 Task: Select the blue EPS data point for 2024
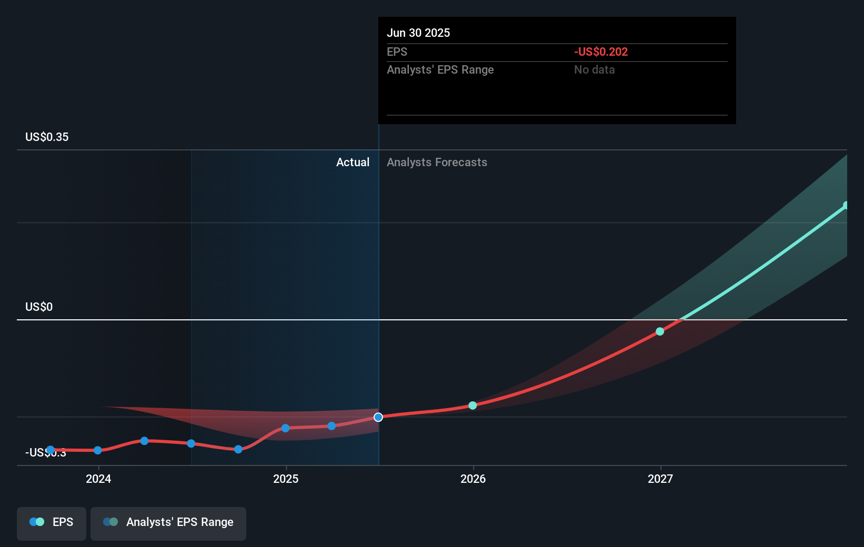tap(98, 450)
